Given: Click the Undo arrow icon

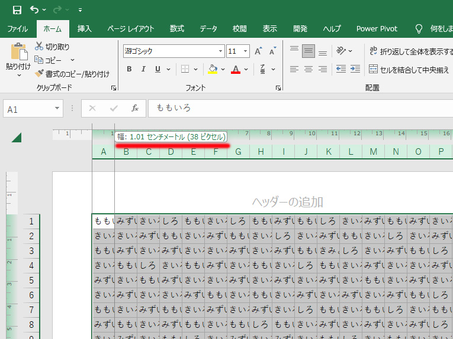Looking at the screenshot, I should point(34,9).
